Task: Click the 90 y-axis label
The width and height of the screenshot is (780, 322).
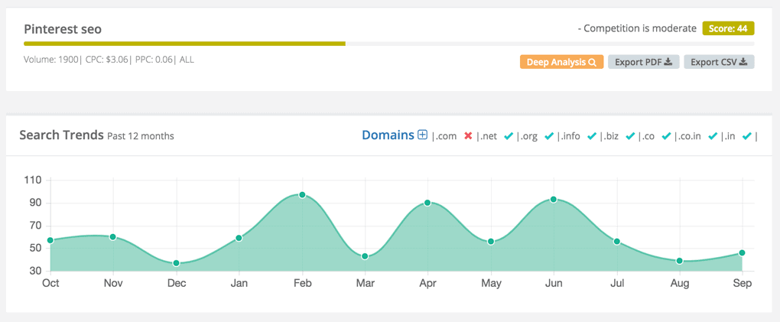Action: [34, 203]
